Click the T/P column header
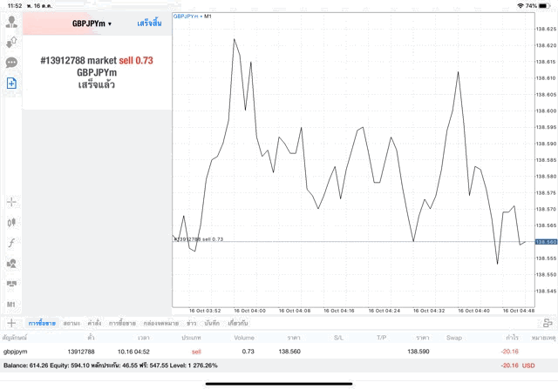Image resolution: width=558 pixels, height=389 pixels. point(382,338)
